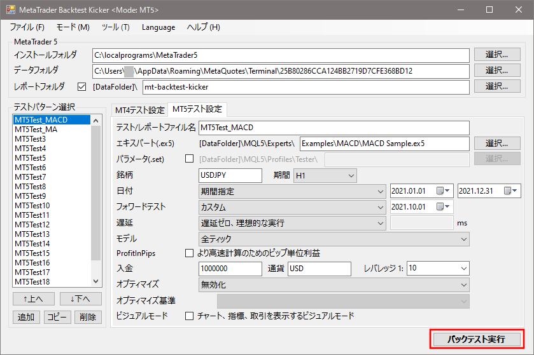Click the ↑上へ move-up button
The height and width of the screenshot is (355, 534).
[x=33, y=299]
